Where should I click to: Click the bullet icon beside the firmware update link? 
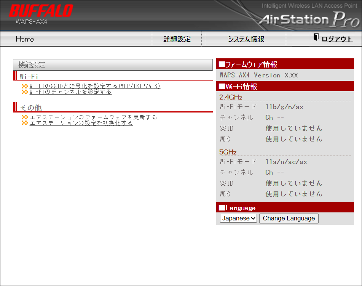[x=24, y=117]
